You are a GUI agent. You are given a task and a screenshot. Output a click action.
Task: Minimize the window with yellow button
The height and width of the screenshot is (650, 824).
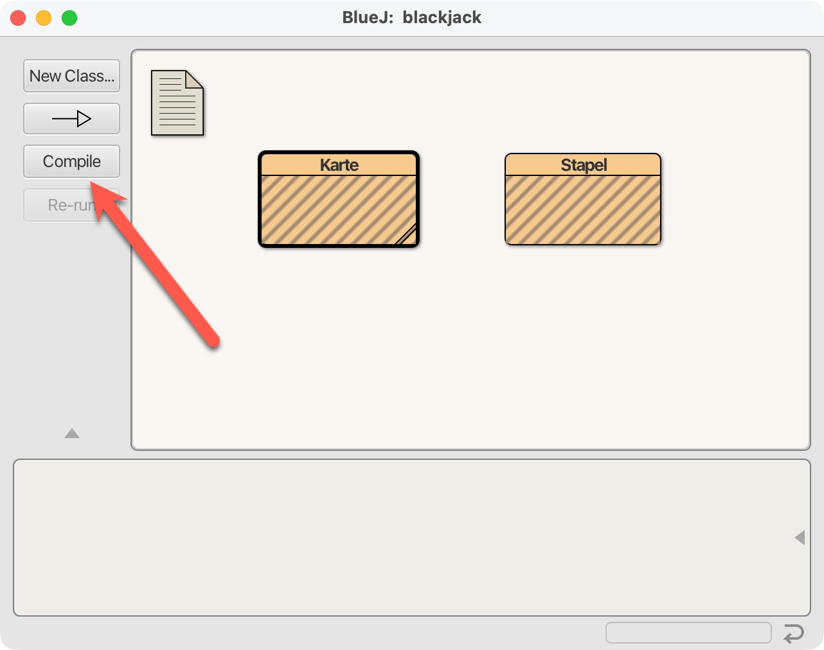point(44,18)
